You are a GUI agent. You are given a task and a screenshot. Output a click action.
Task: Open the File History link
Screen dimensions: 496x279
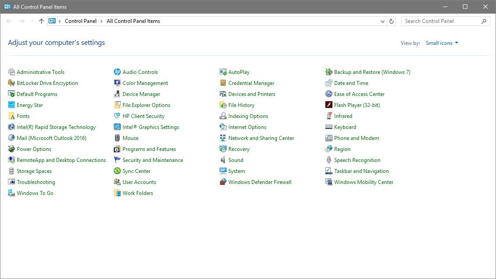tap(241, 105)
